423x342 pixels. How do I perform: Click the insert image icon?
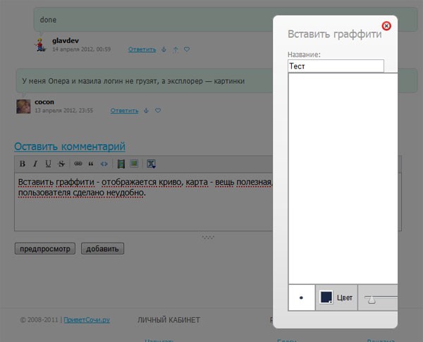pyautogui.click(x=134, y=164)
